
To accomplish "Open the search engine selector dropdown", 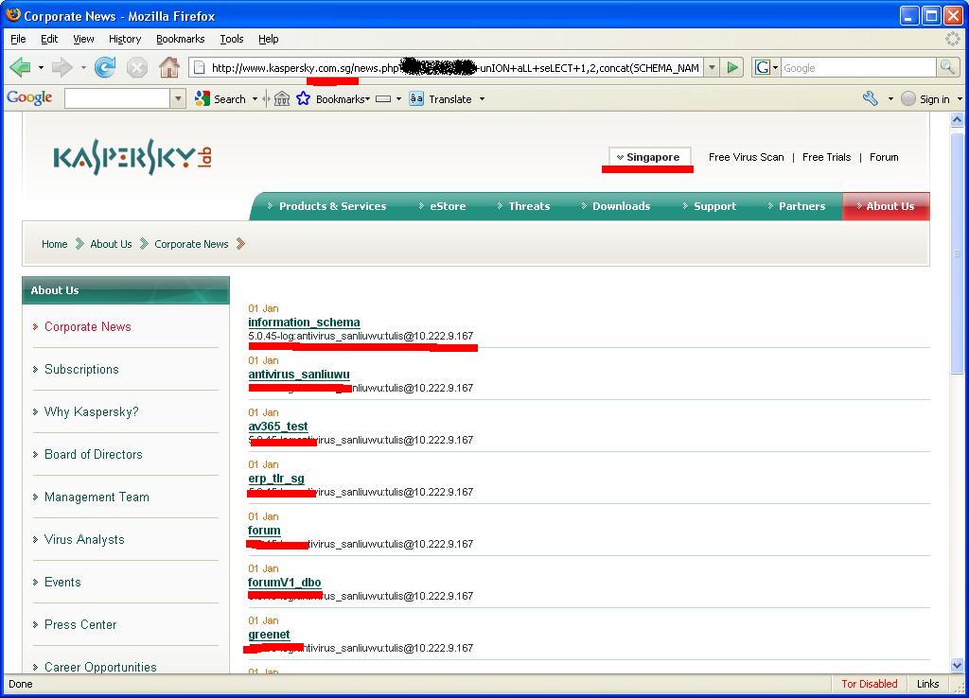I will [x=776, y=68].
